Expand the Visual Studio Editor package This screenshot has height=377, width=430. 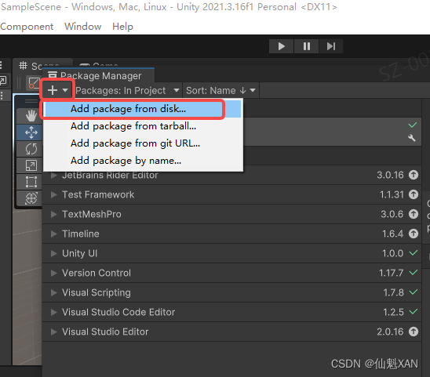point(53,332)
